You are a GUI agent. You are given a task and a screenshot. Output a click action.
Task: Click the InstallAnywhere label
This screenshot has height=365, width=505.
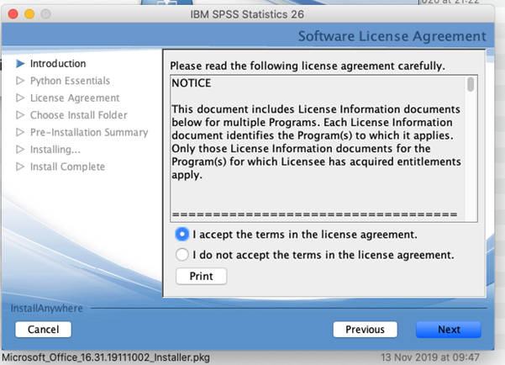click(47, 309)
